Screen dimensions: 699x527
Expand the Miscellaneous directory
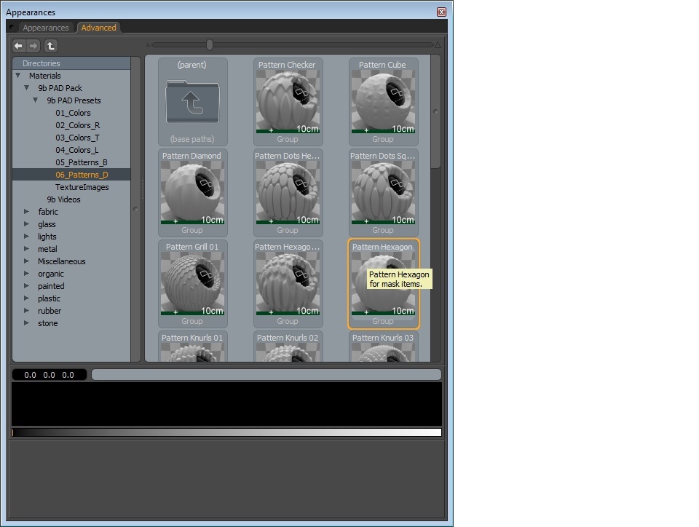coord(26,261)
